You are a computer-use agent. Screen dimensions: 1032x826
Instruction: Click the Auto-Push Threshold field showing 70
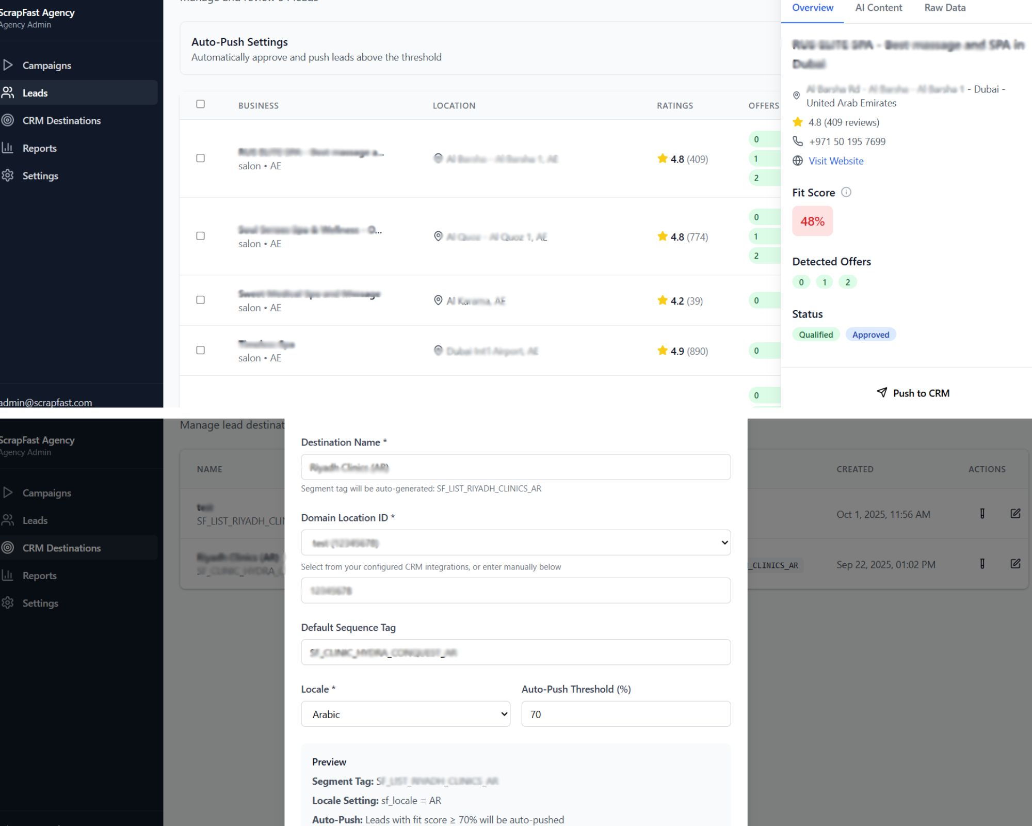pyautogui.click(x=625, y=714)
